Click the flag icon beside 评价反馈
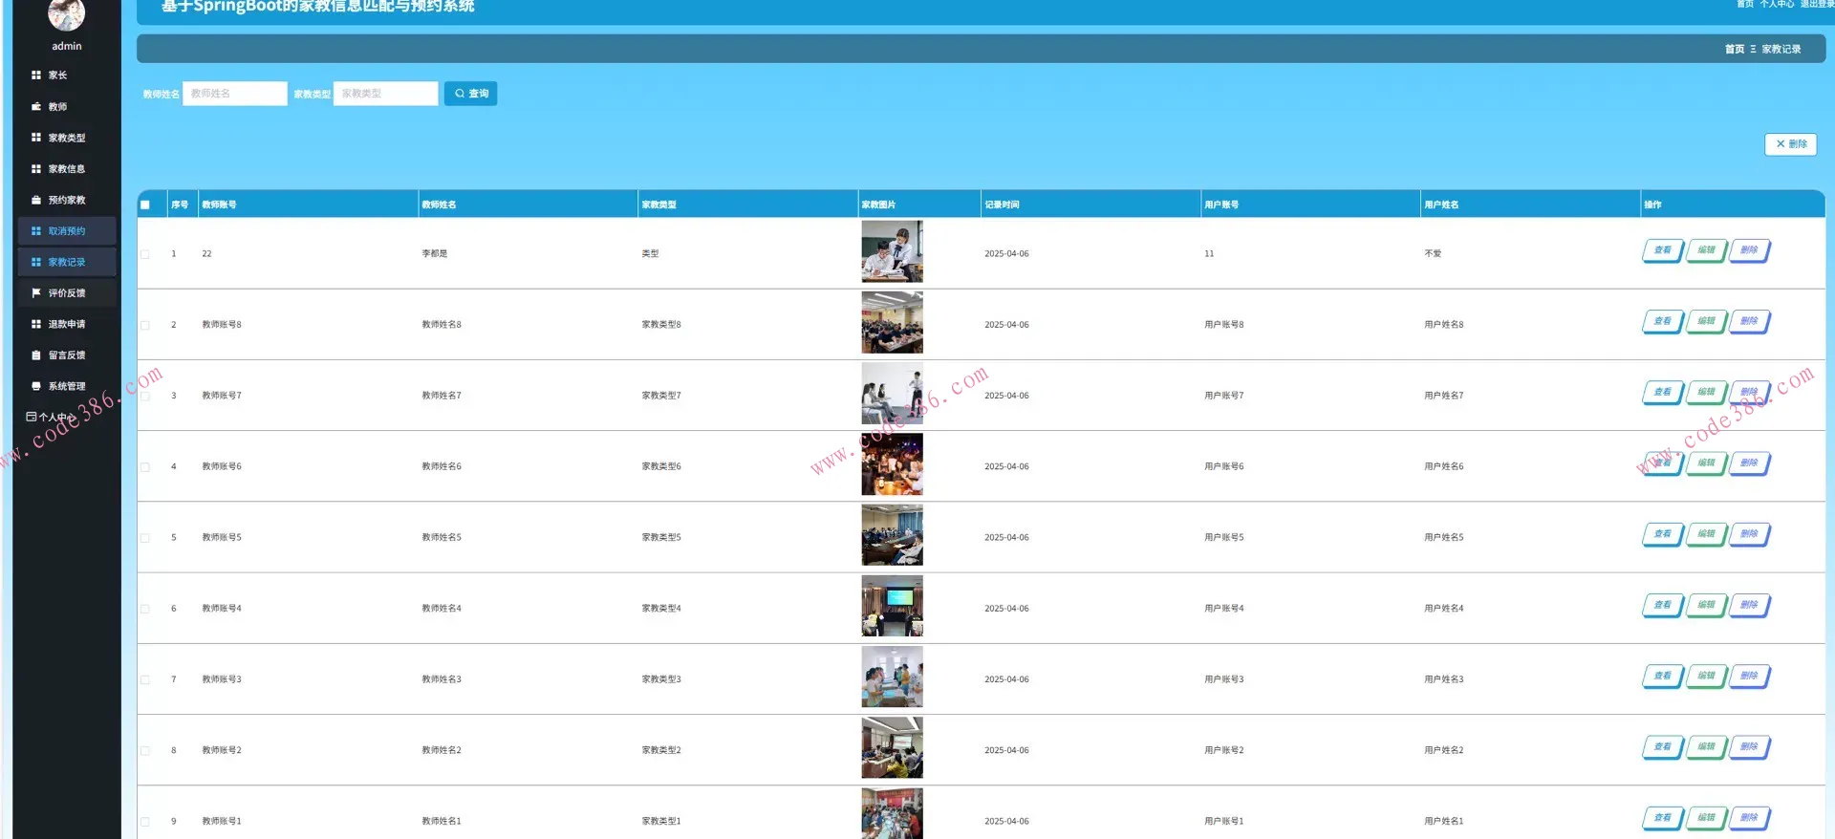Screen dimensions: 1835x839 click(36, 293)
